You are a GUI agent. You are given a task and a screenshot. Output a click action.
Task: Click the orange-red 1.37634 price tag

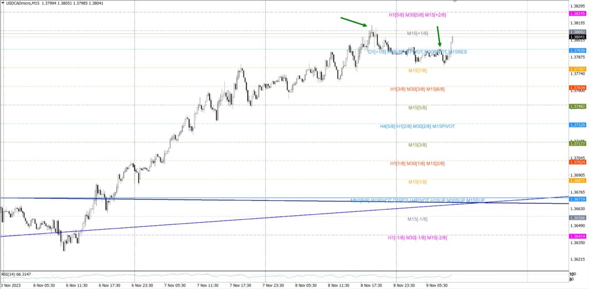[577, 88]
